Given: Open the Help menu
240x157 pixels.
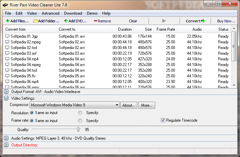Looking at the screenshot, I should (106, 13).
